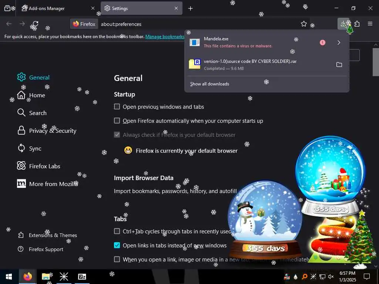Open the Windows Start menu

[9, 277]
